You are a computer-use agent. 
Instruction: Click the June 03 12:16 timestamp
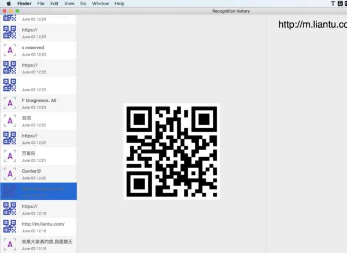[x=34, y=248]
